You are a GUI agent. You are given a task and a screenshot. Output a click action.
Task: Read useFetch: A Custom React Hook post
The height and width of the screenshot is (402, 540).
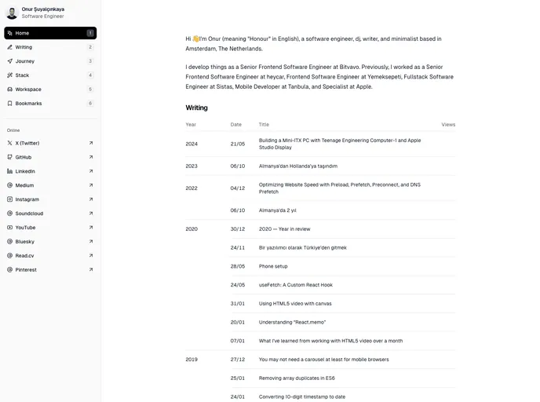coord(296,285)
